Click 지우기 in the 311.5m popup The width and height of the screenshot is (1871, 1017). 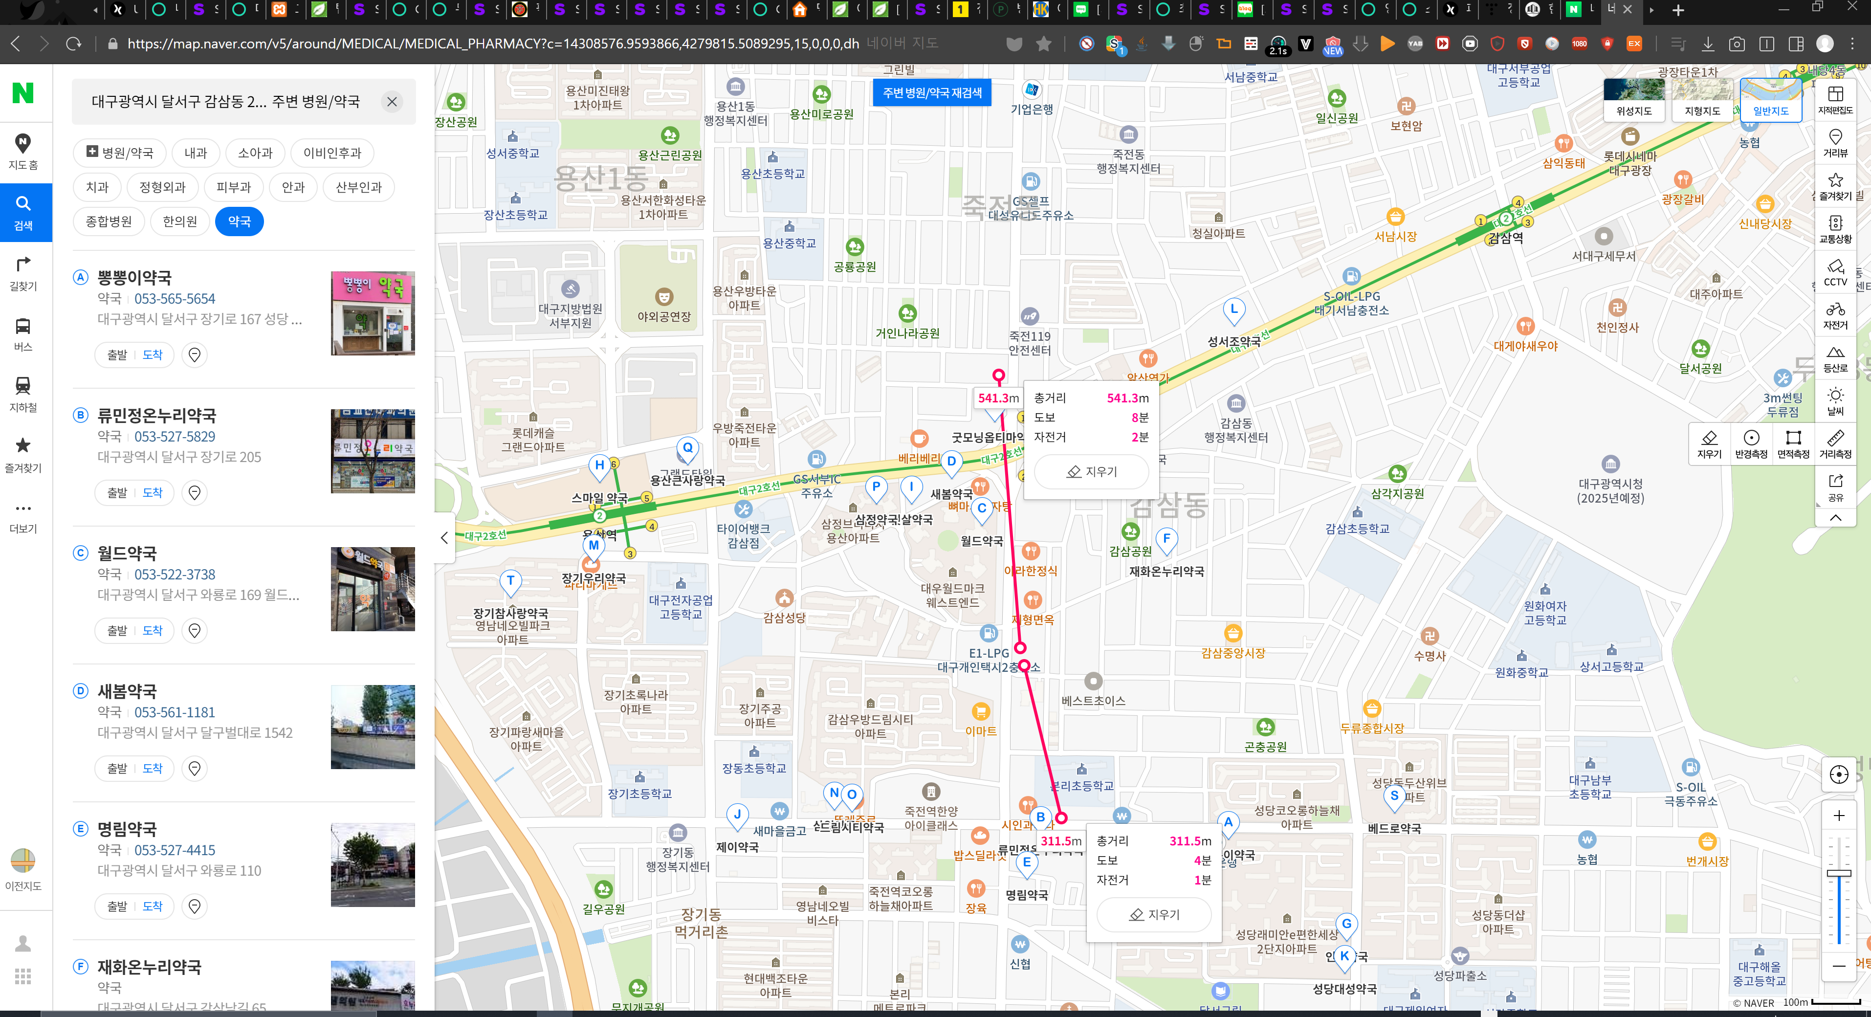(1154, 915)
